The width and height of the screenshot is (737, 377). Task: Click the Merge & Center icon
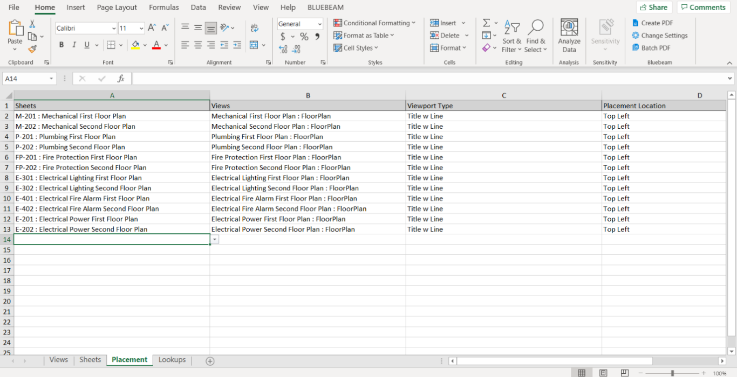tap(254, 45)
